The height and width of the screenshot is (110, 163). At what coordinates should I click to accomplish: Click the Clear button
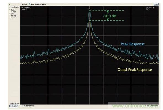(x=156, y=4)
